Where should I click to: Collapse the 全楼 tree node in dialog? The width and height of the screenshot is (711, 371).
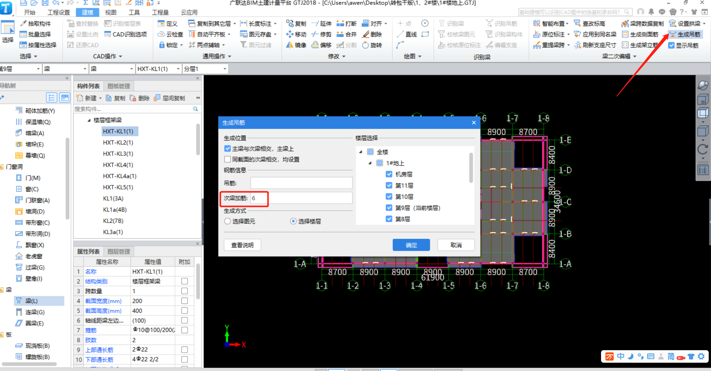pos(361,152)
